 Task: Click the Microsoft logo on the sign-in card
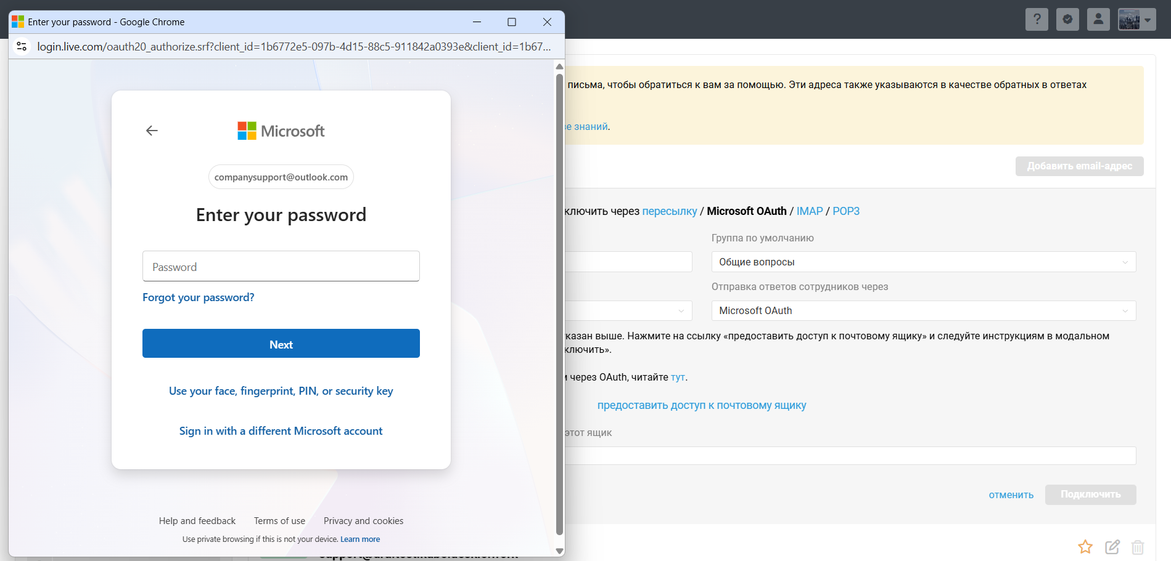click(x=281, y=131)
